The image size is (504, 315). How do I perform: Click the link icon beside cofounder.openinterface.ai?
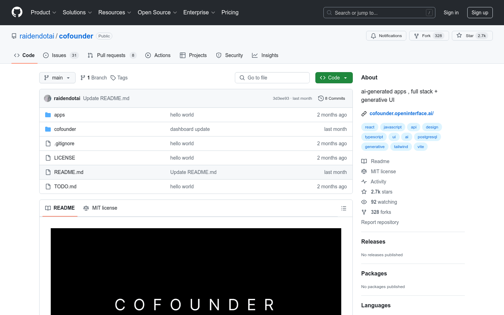(x=364, y=114)
